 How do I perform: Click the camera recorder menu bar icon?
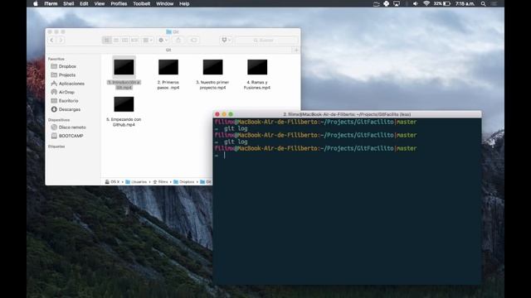click(x=376, y=3)
